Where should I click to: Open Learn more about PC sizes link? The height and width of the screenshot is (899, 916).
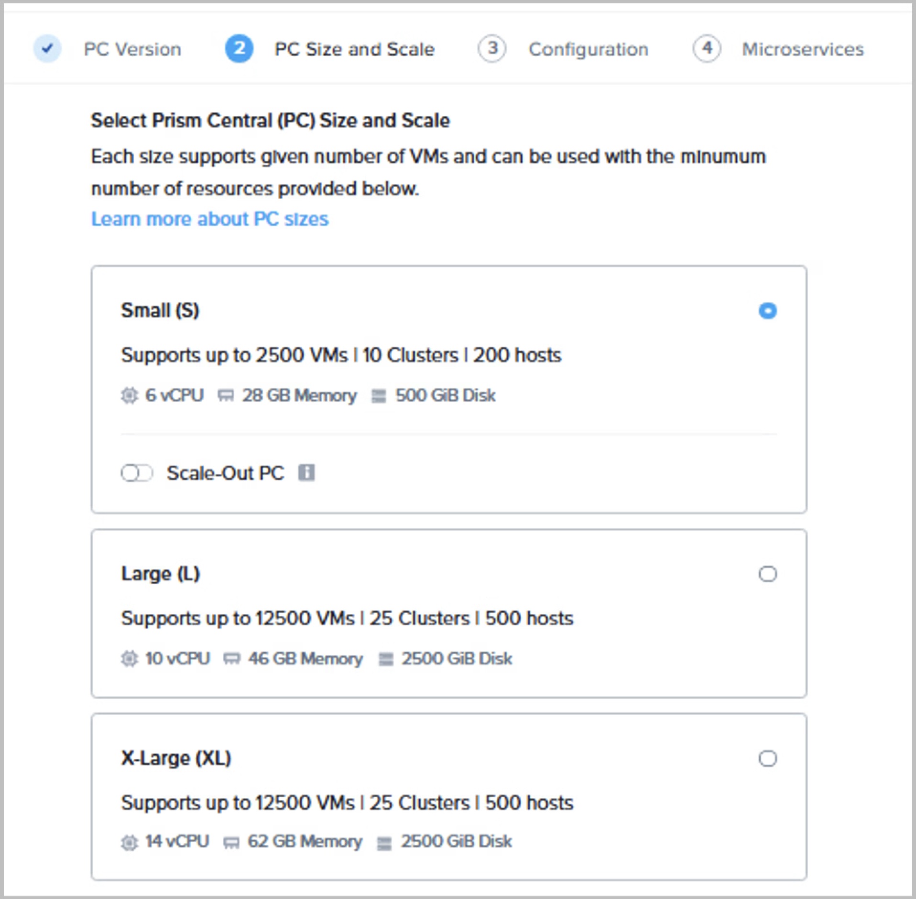(210, 219)
